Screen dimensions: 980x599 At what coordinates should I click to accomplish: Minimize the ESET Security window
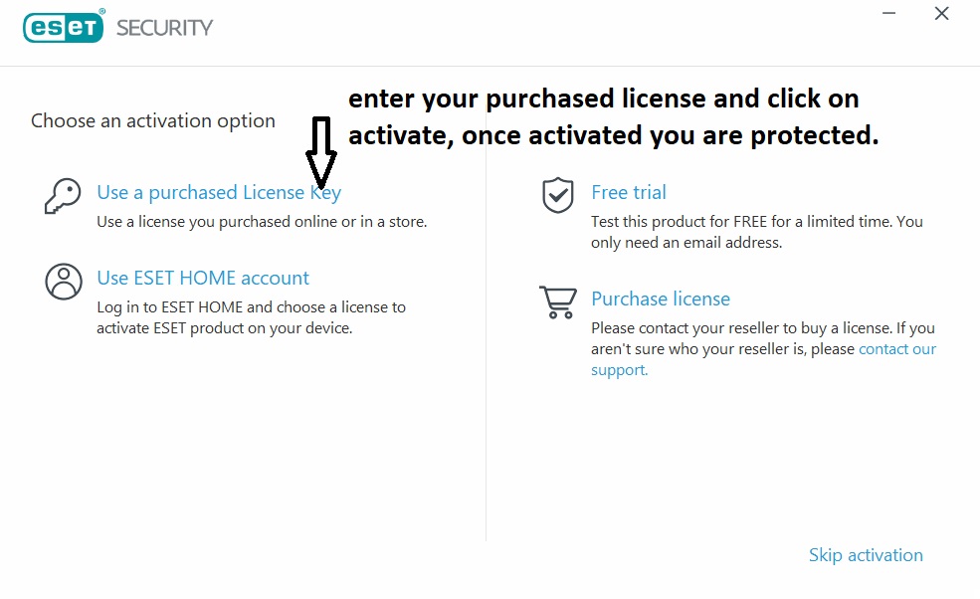(x=887, y=14)
